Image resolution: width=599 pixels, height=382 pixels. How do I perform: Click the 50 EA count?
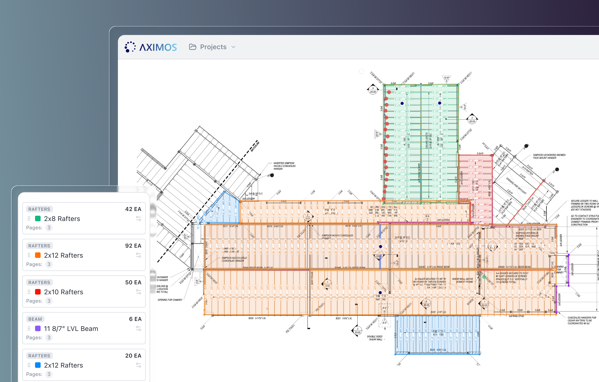[x=133, y=282]
